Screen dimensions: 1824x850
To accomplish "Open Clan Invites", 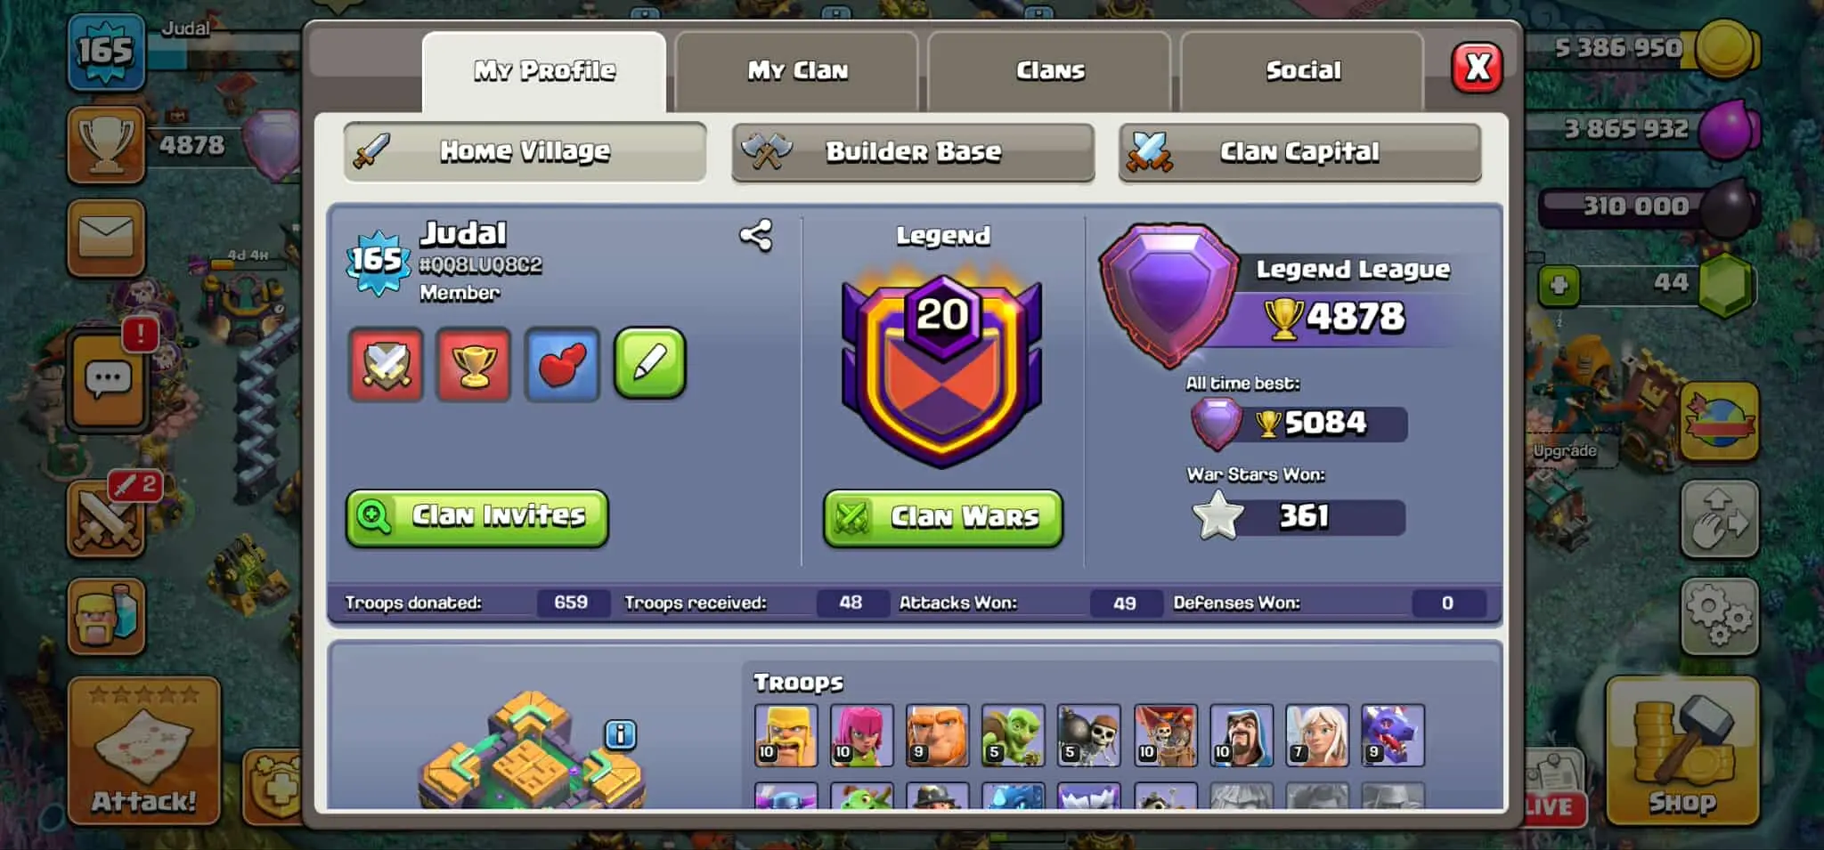I will coord(477,517).
